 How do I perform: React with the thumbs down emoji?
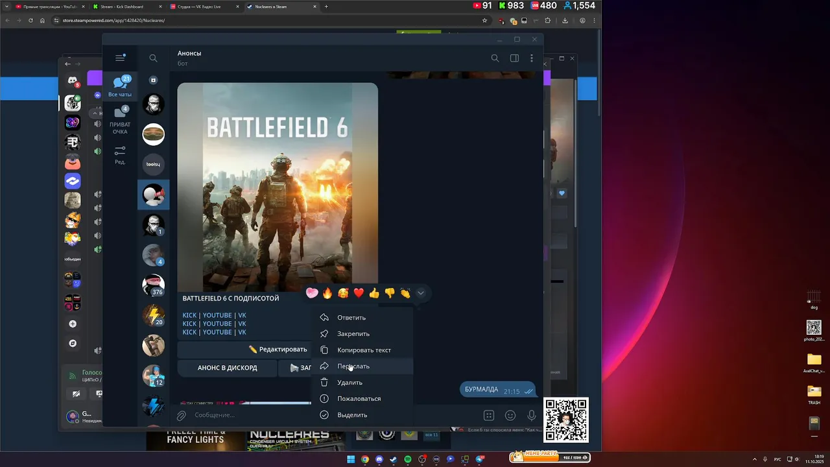click(x=390, y=293)
